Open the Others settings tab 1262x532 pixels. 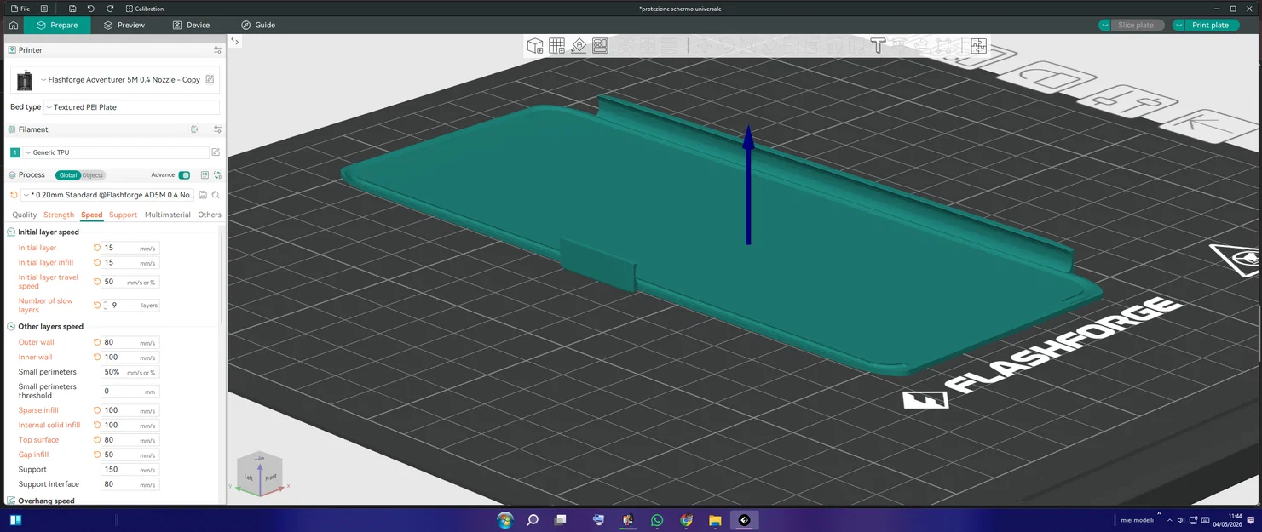(x=210, y=215)
